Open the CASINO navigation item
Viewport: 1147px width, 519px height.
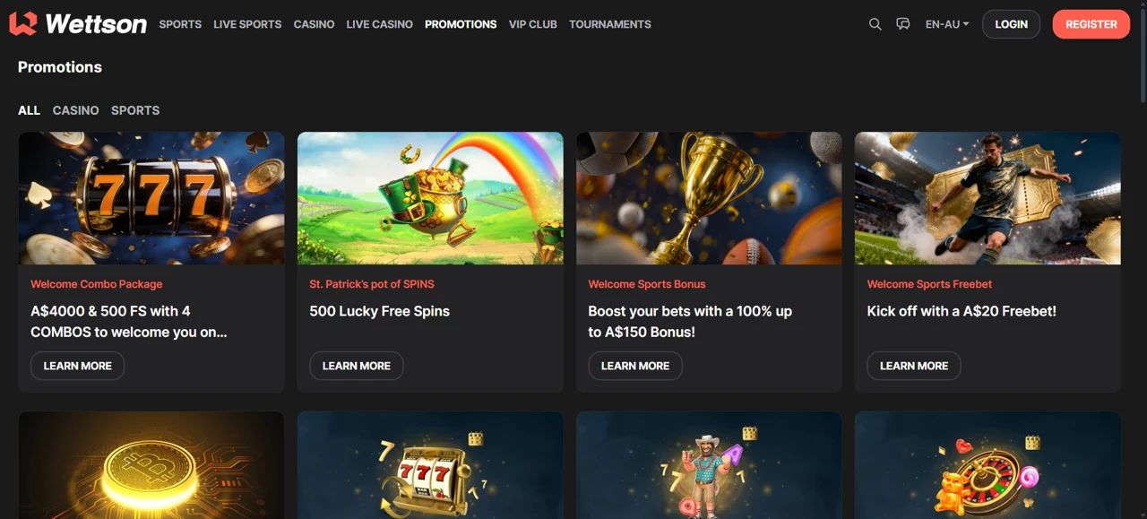tap(314, 24)
